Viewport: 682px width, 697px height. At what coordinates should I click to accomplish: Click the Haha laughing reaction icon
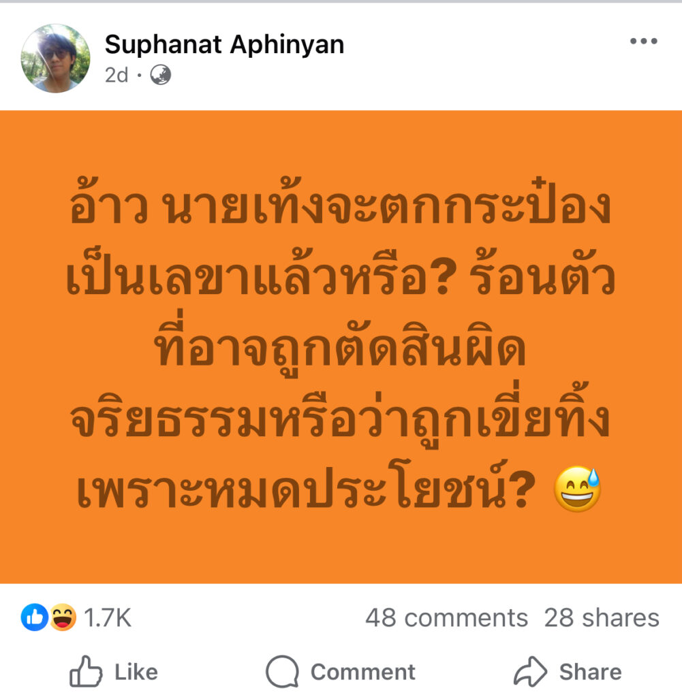pos(63,617)
